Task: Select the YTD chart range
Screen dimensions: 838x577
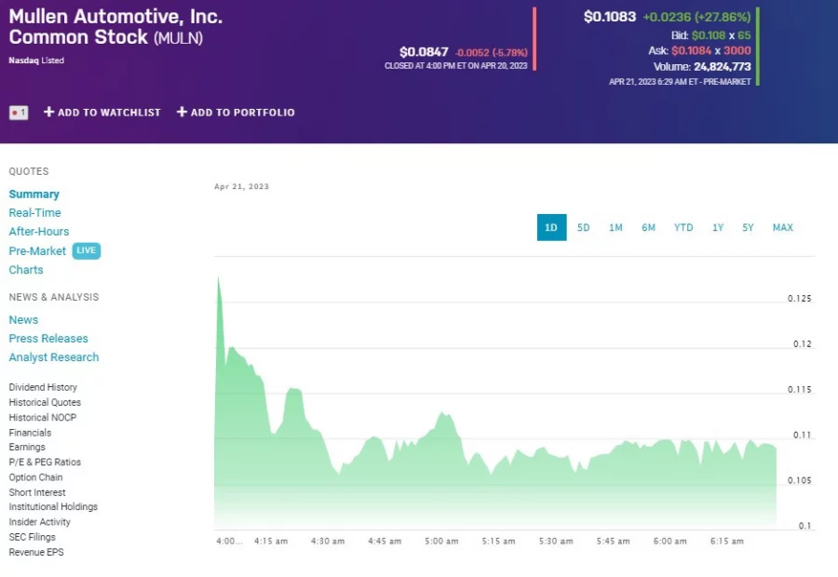Action: click(x=683, y=227)
